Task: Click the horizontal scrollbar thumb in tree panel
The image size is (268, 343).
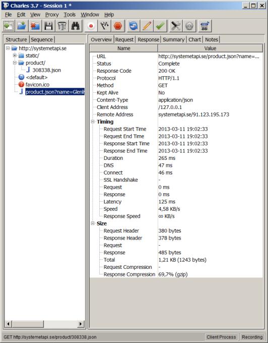Action: (28, 324)
